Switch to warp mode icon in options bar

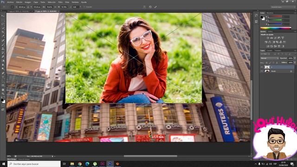(x=144, y=7)
